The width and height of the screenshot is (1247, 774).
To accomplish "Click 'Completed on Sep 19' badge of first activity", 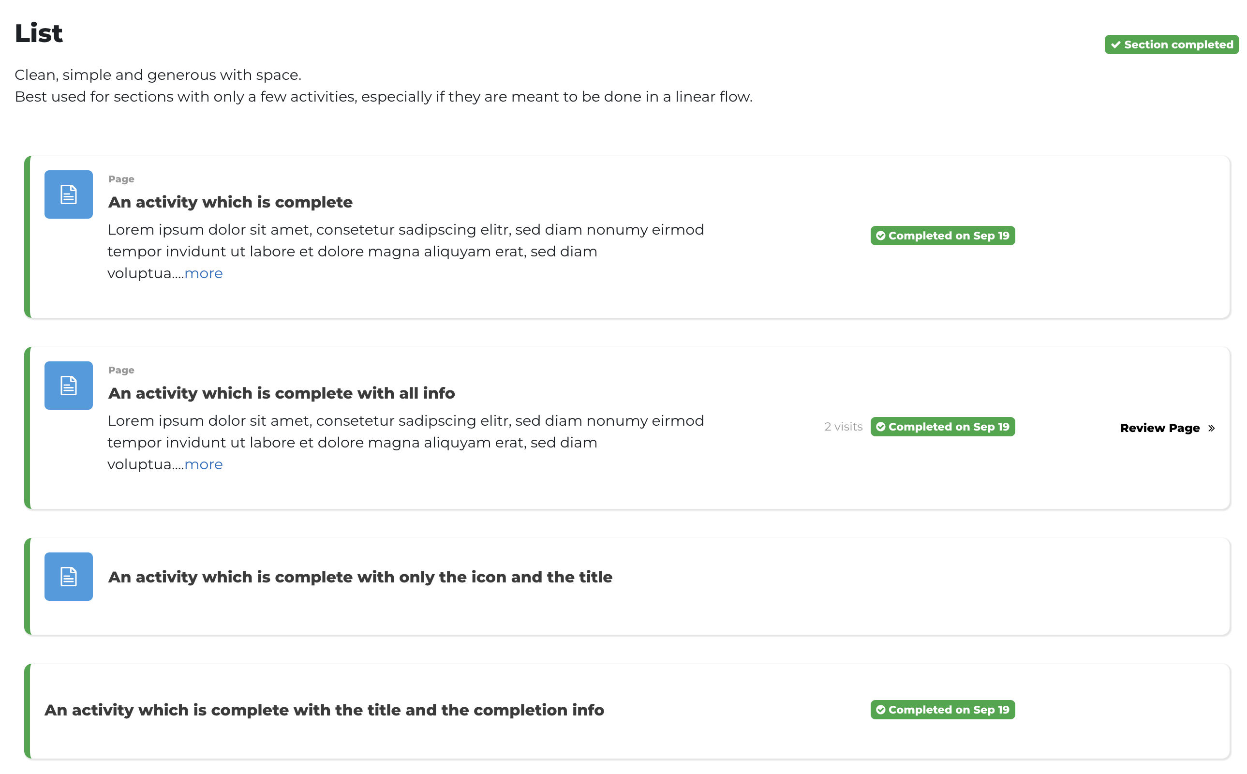I will [x=943, y=236].
